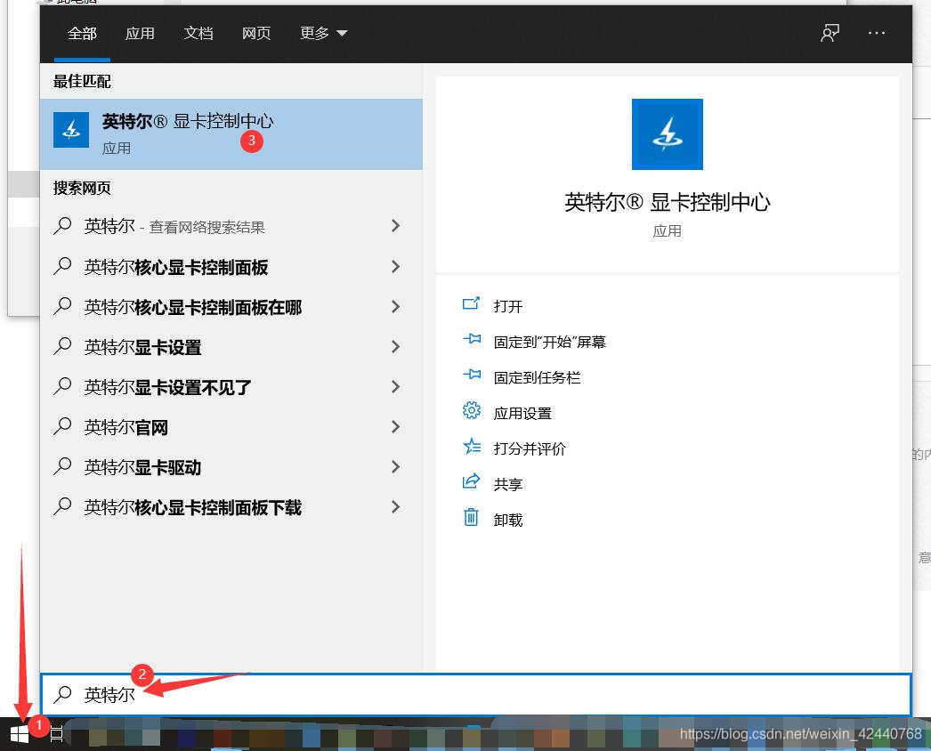Image resolution: width=931 pixels, height=751 pixels.
Task: Click 卸载 to uninstall
Action: click(508, 520)
